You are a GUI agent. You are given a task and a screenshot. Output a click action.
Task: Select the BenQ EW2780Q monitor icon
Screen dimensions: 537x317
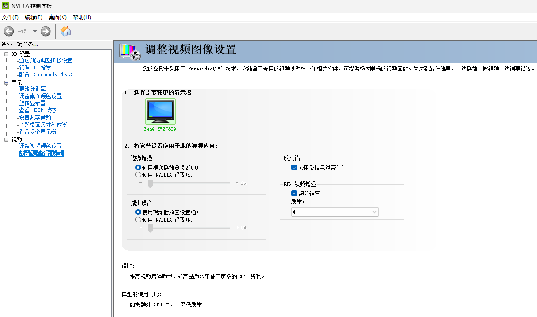(x=160, y=111)
